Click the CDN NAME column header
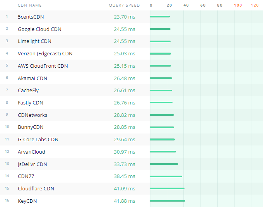263x207 pixels. point(30,5)
